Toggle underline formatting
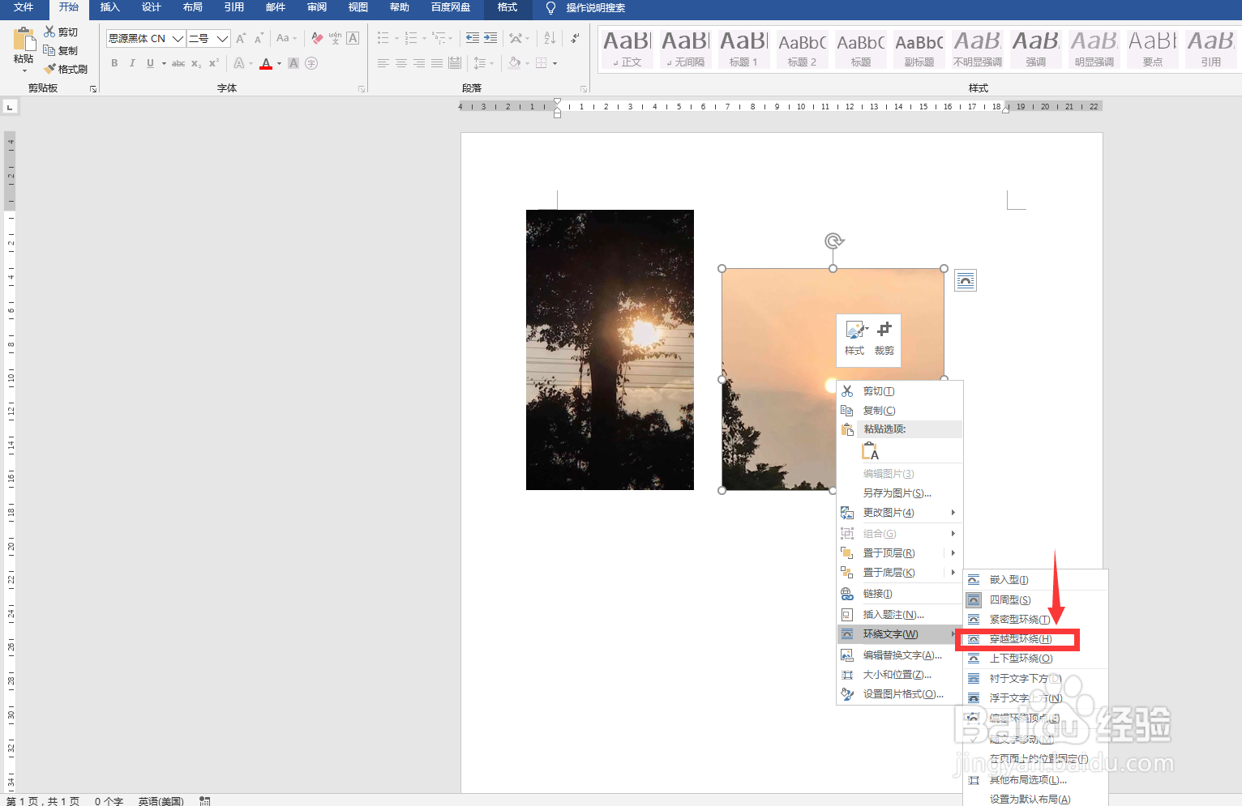1242x806 pixels. tap(150, 63)
